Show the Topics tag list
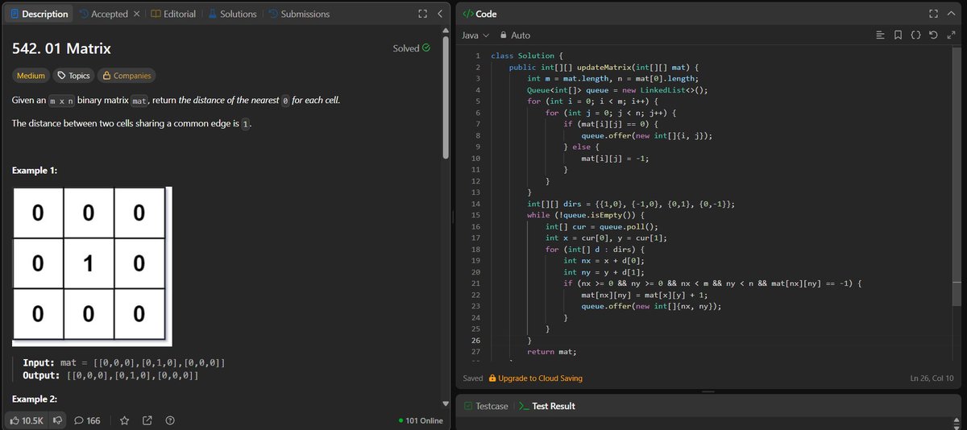The height and width of the screenshot is (430, 967). click(73, 76)
